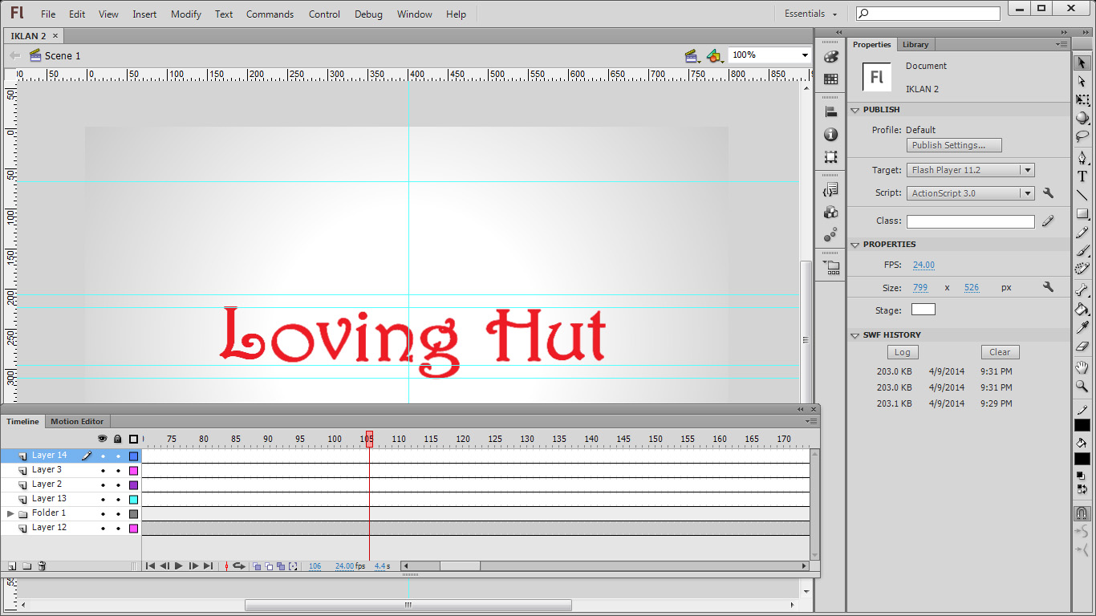Select the Subselection tool
The image size is (1096, 616).
[x=1082, y=81]
